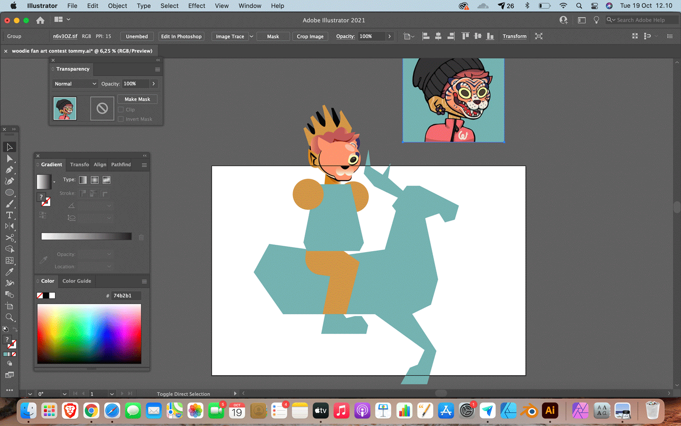
Task: Click None swatch in Color panel
Action: point(40,296)
